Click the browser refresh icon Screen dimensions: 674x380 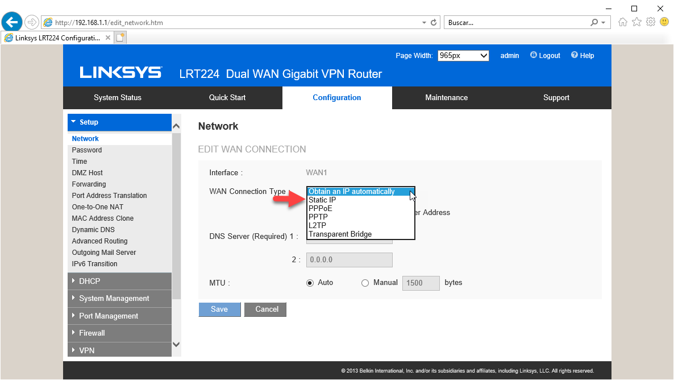click(x=434, y=23)
